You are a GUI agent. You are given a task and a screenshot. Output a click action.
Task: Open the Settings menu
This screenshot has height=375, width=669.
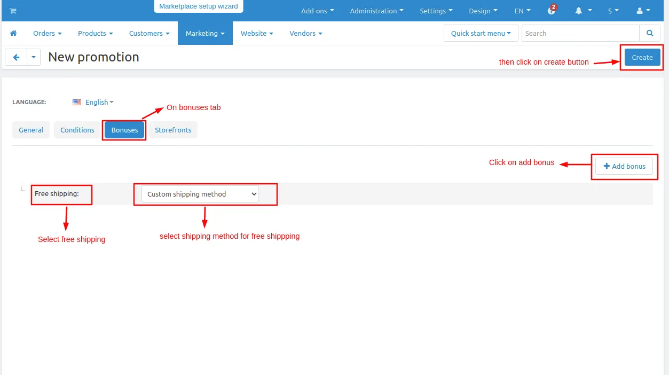(x=436, y=11)
